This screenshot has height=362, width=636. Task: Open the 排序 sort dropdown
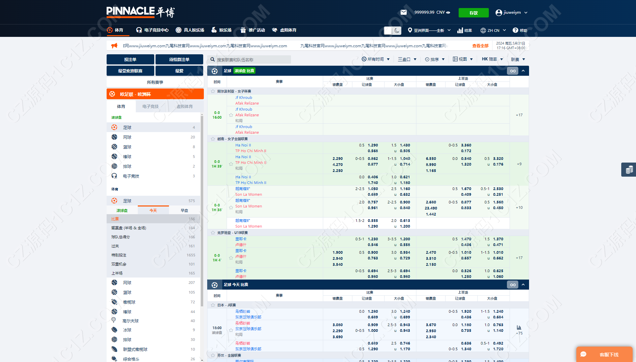pyautogui.click(x=435, y=59)
